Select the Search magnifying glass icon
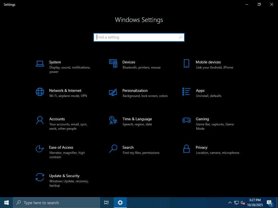 pos(113,149)
